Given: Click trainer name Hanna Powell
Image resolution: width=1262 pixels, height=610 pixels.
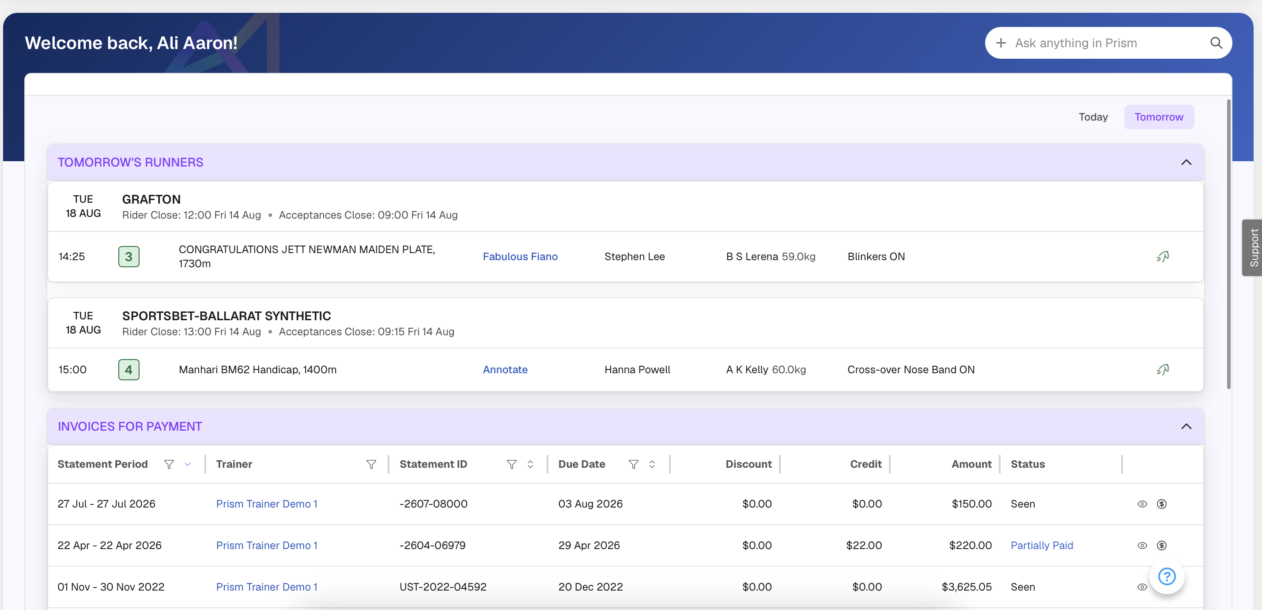Looking at the screenshot, I should coord(637,369).
